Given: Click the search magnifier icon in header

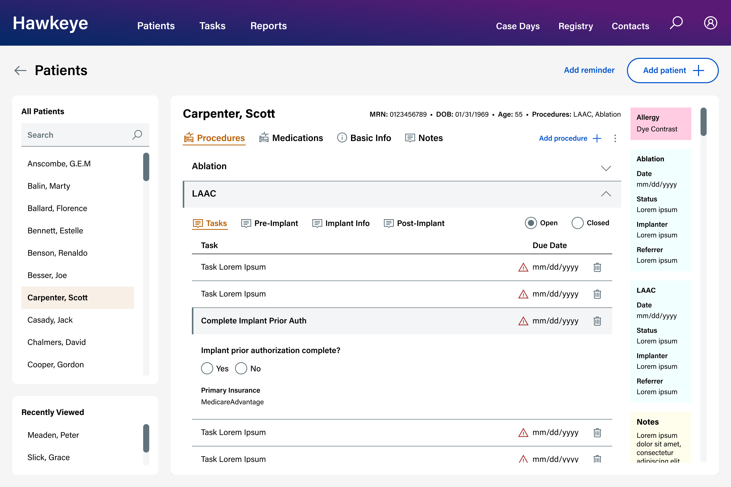Looking at the screenshot, I should point(676,23).
